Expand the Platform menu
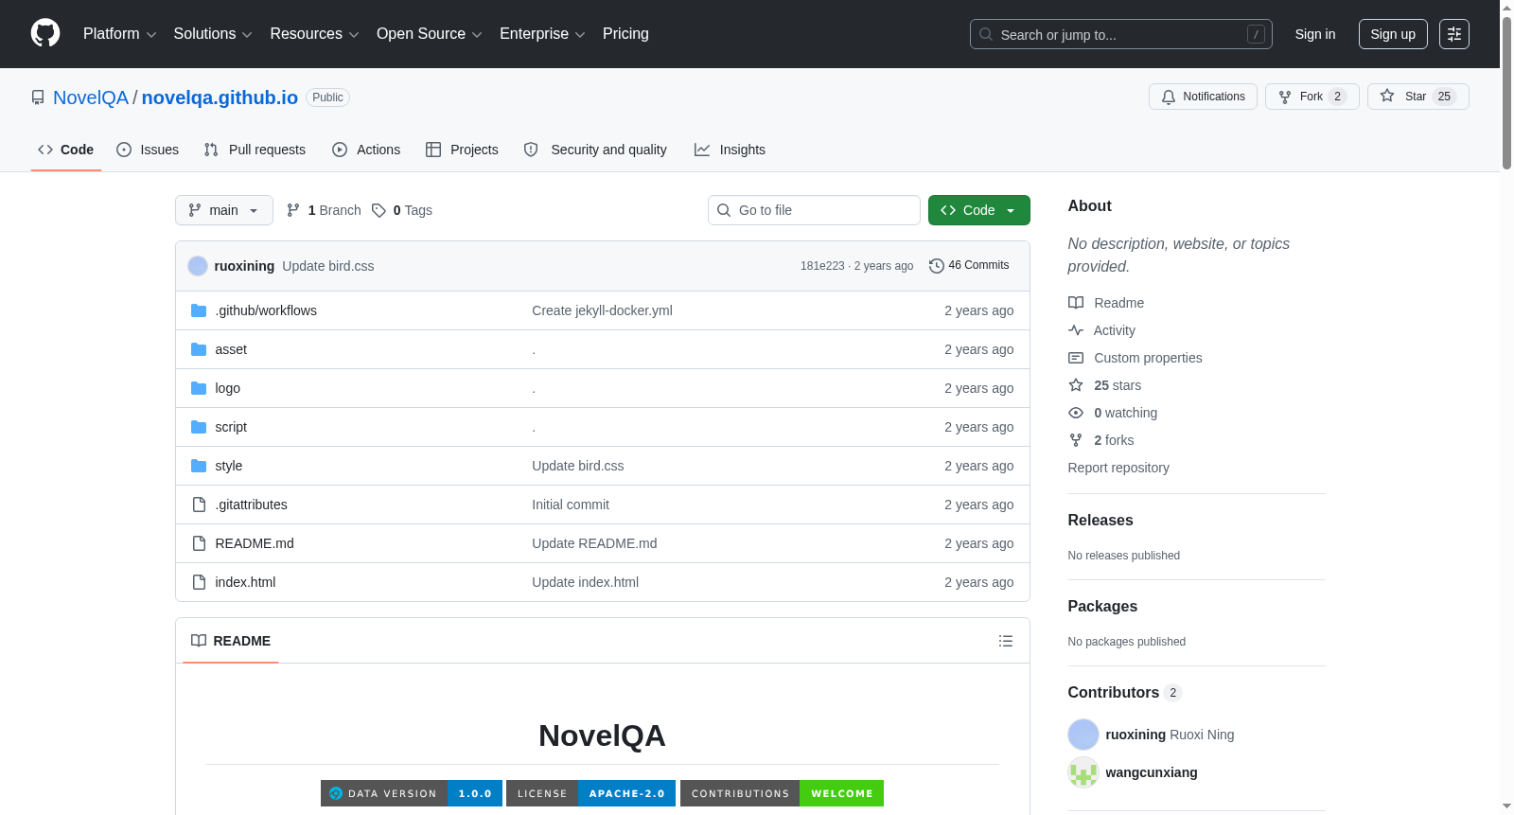 coord(119,34)
